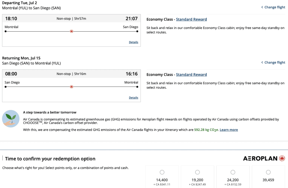The image size is (288, 188).
Task: Click the green plant sustainability icon
Action: [x=11, y=119]
